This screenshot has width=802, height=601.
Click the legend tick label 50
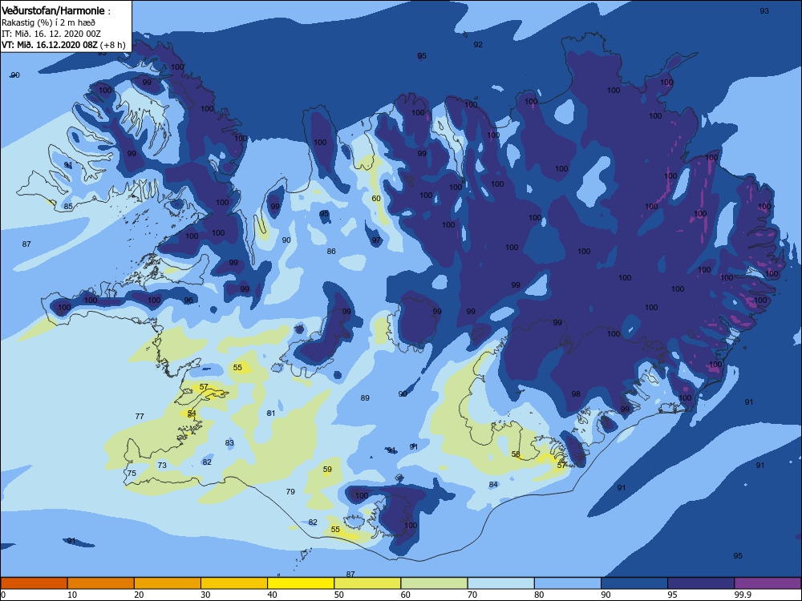339,595
